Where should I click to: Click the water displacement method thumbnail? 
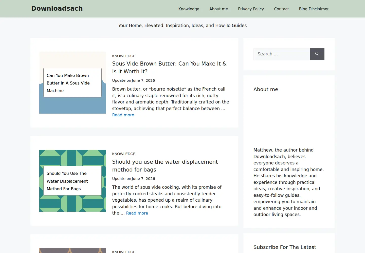pos(72,181)
